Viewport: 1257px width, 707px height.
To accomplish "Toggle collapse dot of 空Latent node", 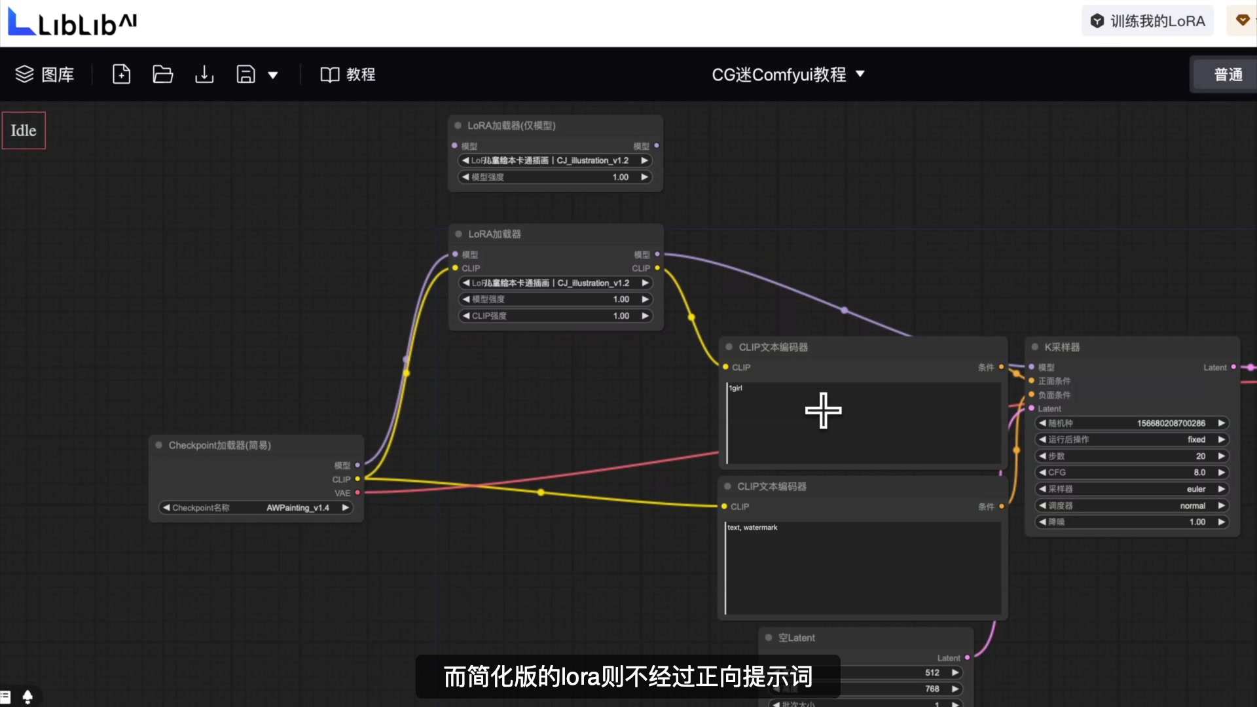I will click(x=769, y=638).
